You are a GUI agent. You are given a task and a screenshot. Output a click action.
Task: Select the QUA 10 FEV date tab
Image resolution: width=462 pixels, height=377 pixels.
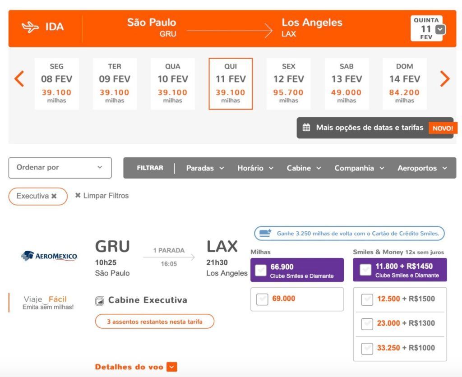(173, 83)
